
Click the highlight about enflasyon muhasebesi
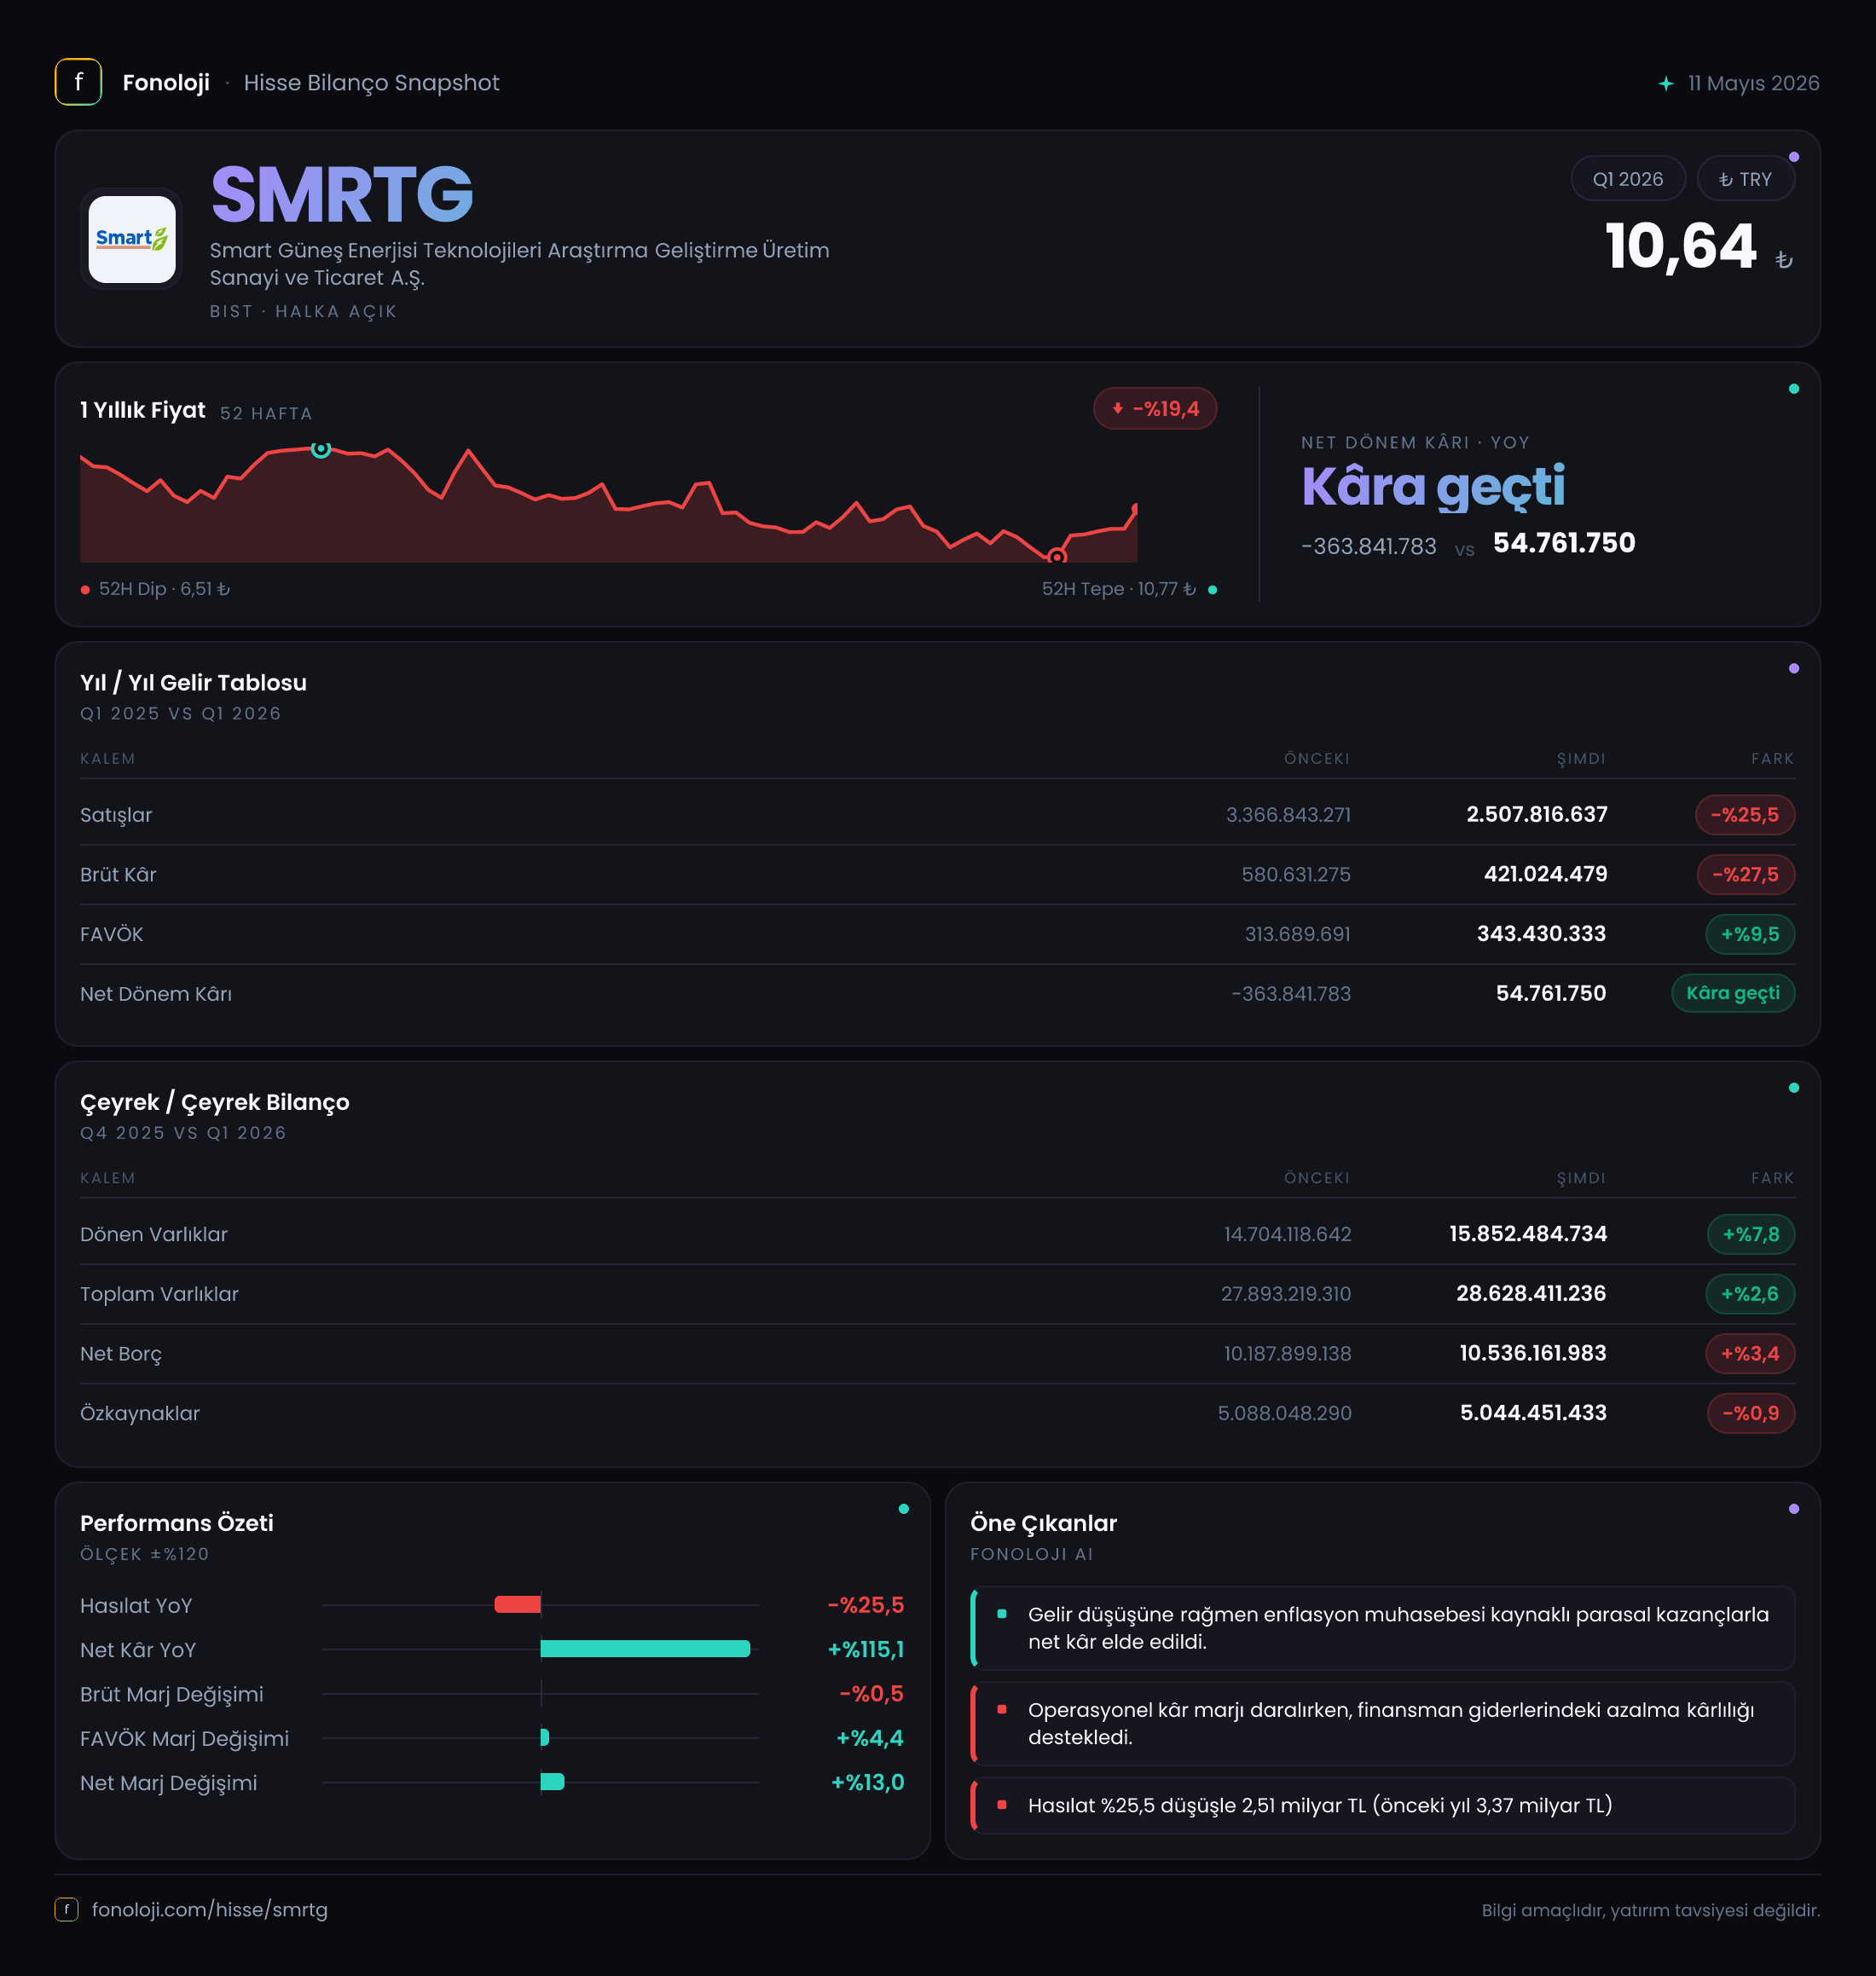1383,1628
